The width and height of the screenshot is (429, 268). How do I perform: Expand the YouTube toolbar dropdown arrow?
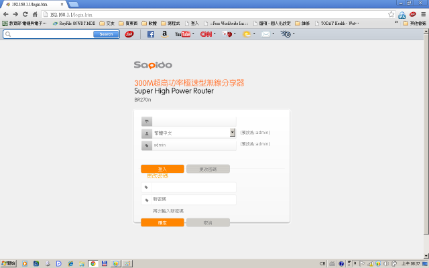pos(193,33)
